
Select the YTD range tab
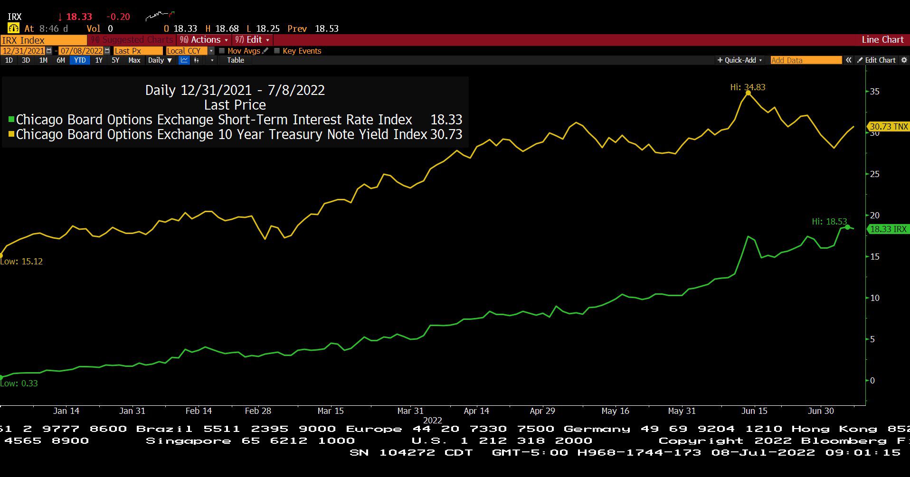(80, 60)
